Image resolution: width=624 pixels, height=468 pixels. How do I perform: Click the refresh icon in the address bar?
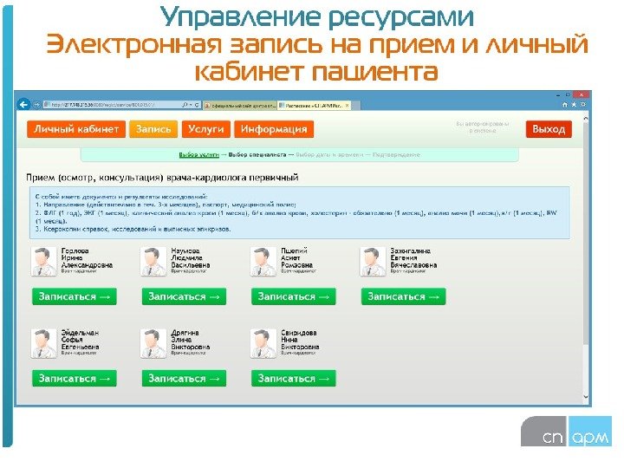(x=197, y=105)
